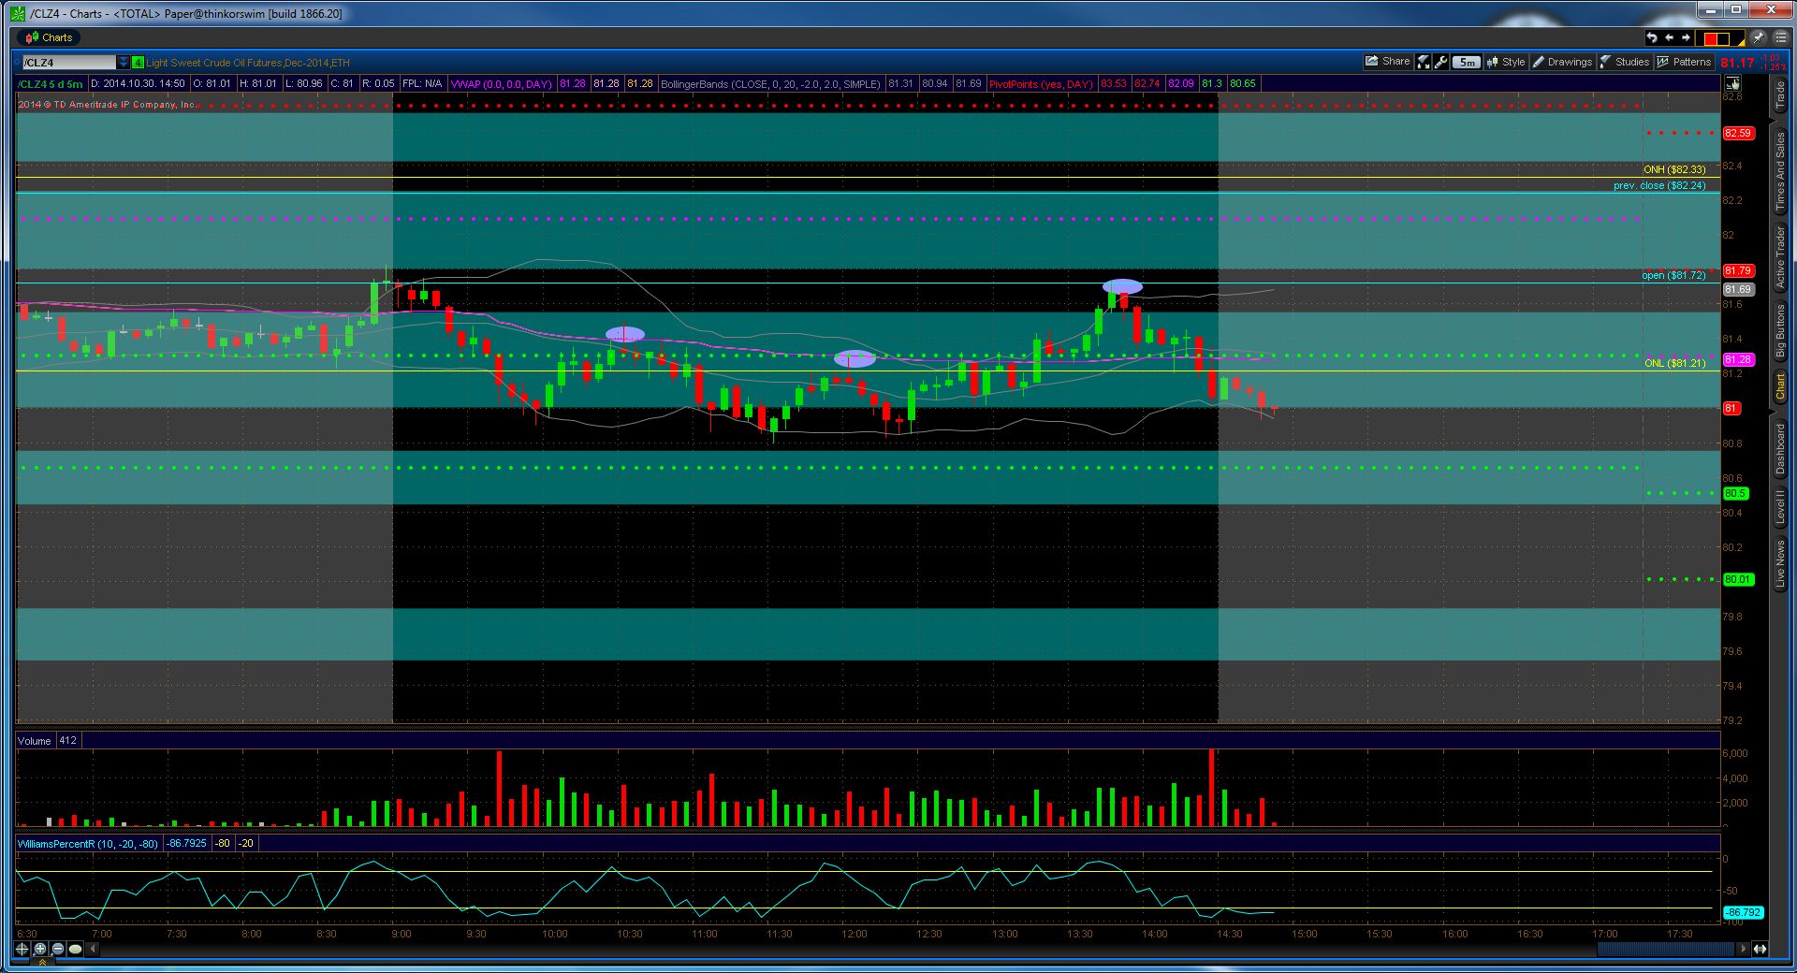The width and height of the screenshot is (1797, 973).
Task: Click the horizontal scrollbar left arrow
Action: click(x=93, y=949)
